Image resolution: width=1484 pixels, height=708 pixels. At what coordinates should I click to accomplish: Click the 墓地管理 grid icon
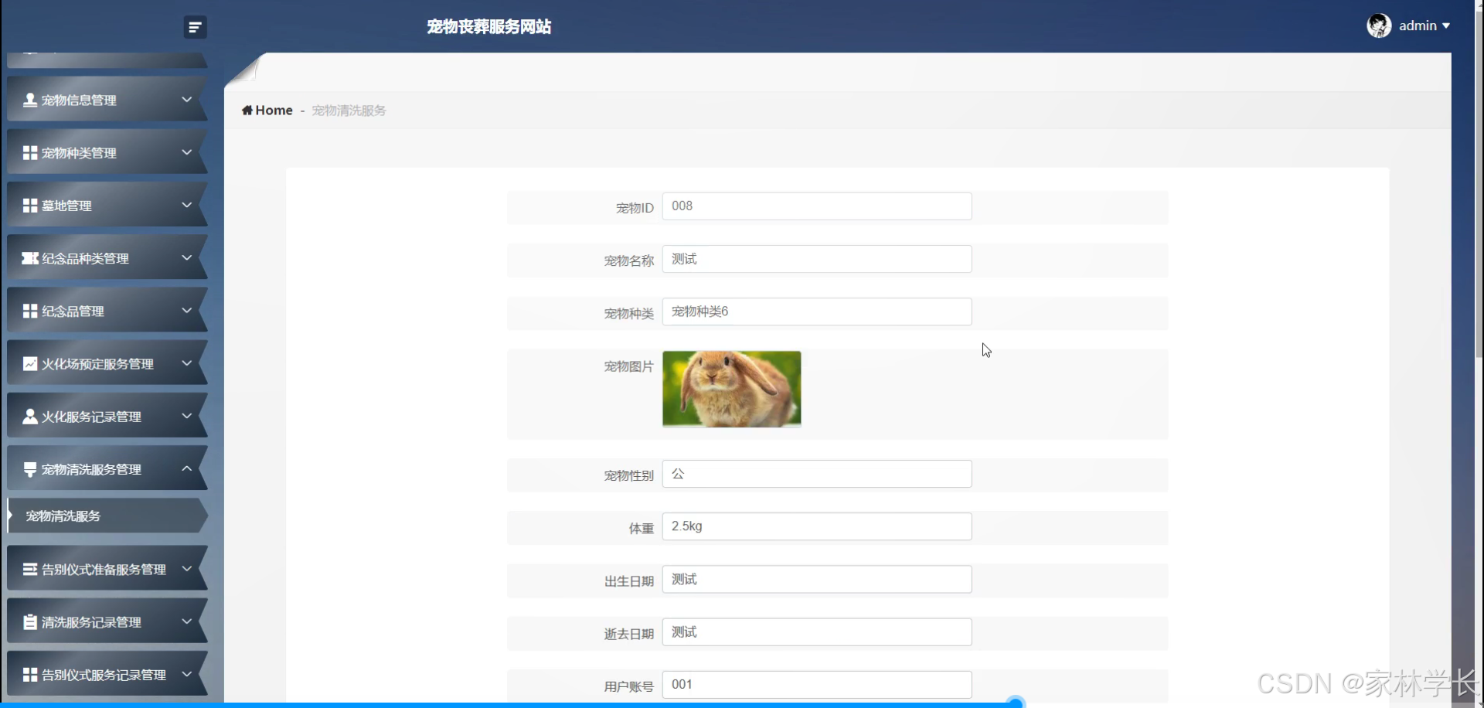pos(30,206)
